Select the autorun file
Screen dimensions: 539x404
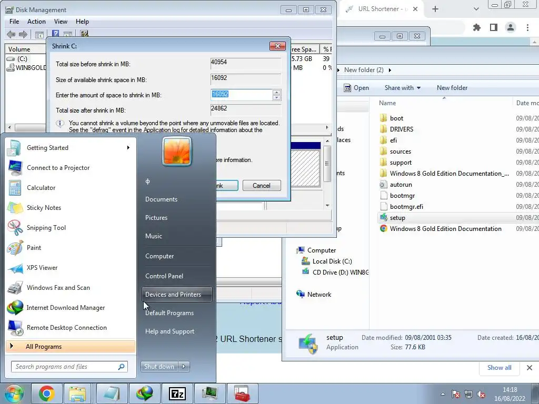(x=401, y=185)
